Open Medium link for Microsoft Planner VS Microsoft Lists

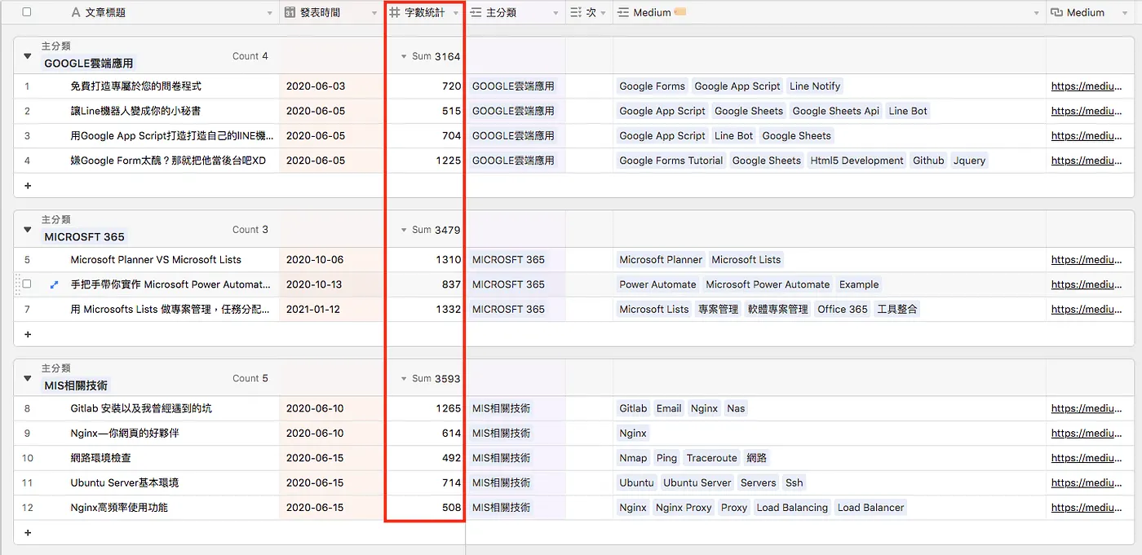(x=1087, y=260)
